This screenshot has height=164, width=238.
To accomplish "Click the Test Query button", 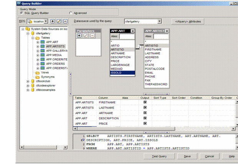I will pyautogui.click(x=159, y=156).
